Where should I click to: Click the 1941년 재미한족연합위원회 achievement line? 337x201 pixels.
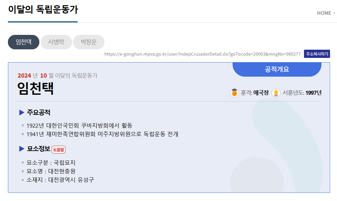(102, 134)
